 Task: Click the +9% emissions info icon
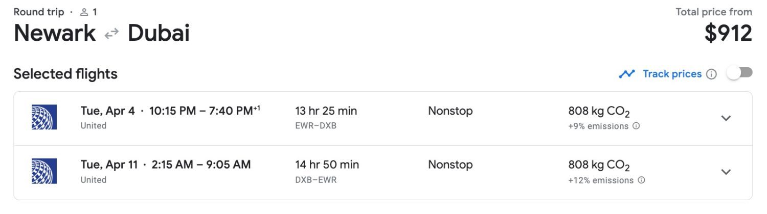point(636,126)
